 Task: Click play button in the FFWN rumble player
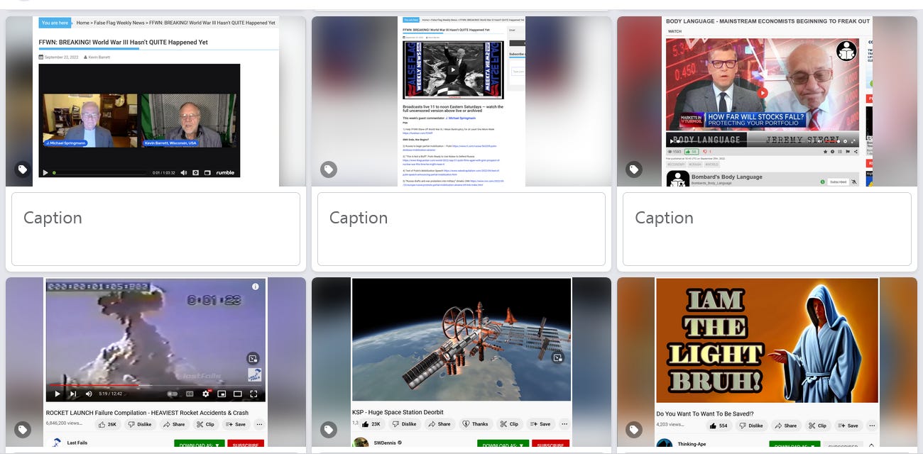coord(46,172)
